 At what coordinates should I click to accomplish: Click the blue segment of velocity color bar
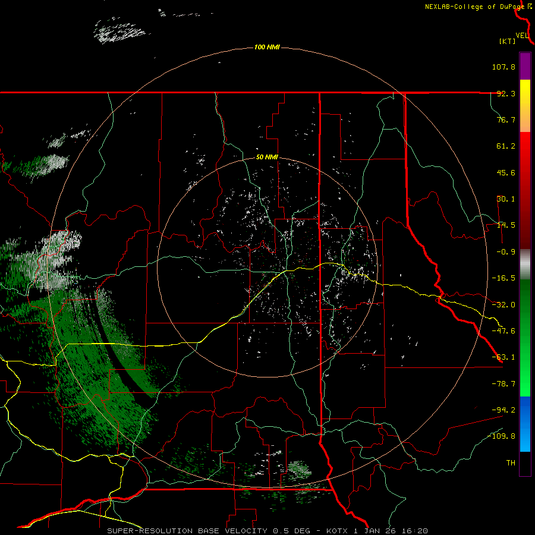coord(525,424)
